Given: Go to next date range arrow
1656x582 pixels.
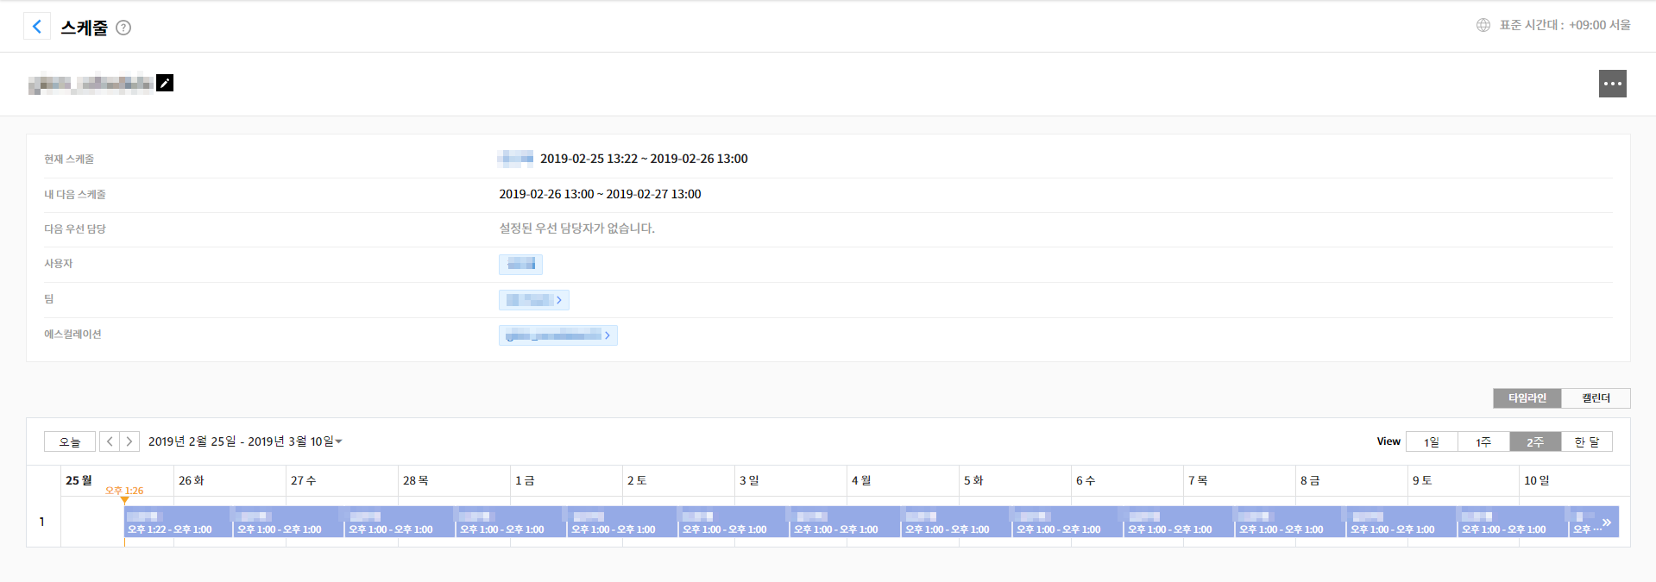Looking at the screenshot, I should pyautogui.click(x=129, y=441).
